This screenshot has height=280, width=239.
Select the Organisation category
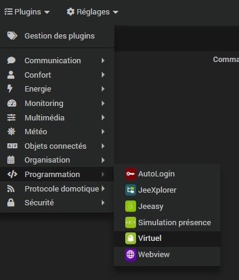click(57, 160)
